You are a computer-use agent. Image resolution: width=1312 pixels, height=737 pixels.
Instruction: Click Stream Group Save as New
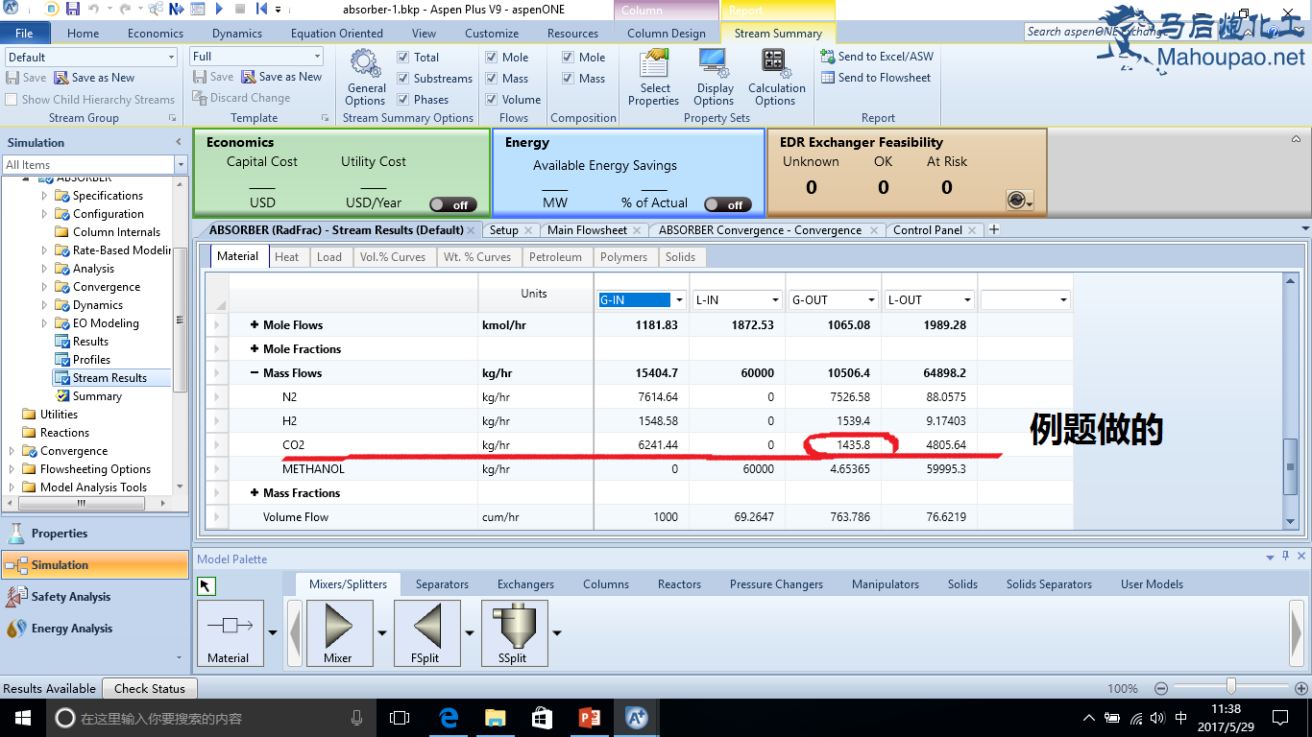click(x=94, y=78)
